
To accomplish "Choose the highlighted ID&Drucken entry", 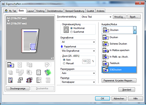I will (x=119, y=70).
